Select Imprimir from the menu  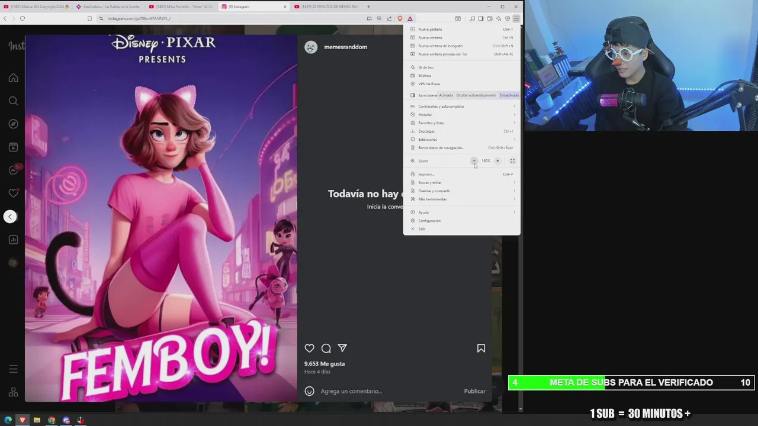[462, 175]
